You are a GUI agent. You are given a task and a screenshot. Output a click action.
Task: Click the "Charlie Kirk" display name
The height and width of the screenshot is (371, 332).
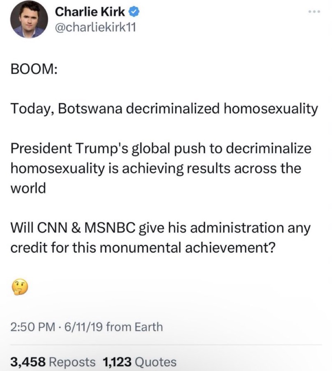tap(90, 11)
